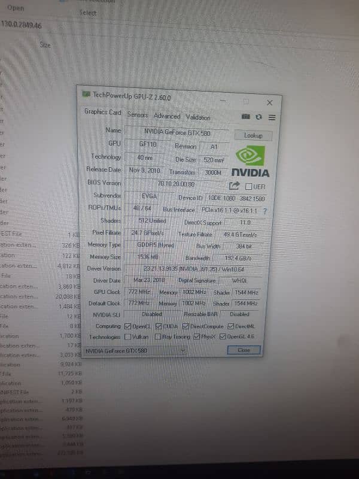Click the Device ID value
This screenshot has width=359, height=479.
tap(236, 198)
